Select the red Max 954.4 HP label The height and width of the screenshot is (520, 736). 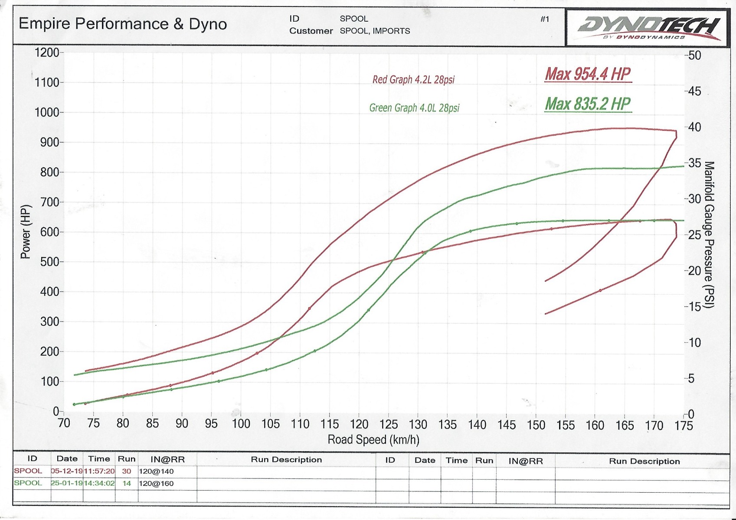point(588,74)
